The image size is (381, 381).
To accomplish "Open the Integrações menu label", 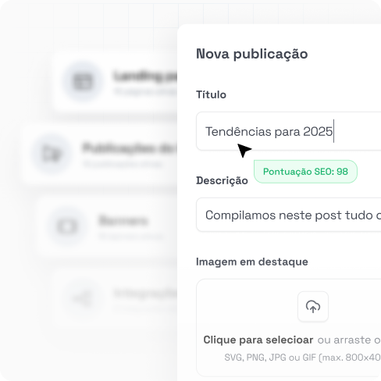I will pos(145,294).
